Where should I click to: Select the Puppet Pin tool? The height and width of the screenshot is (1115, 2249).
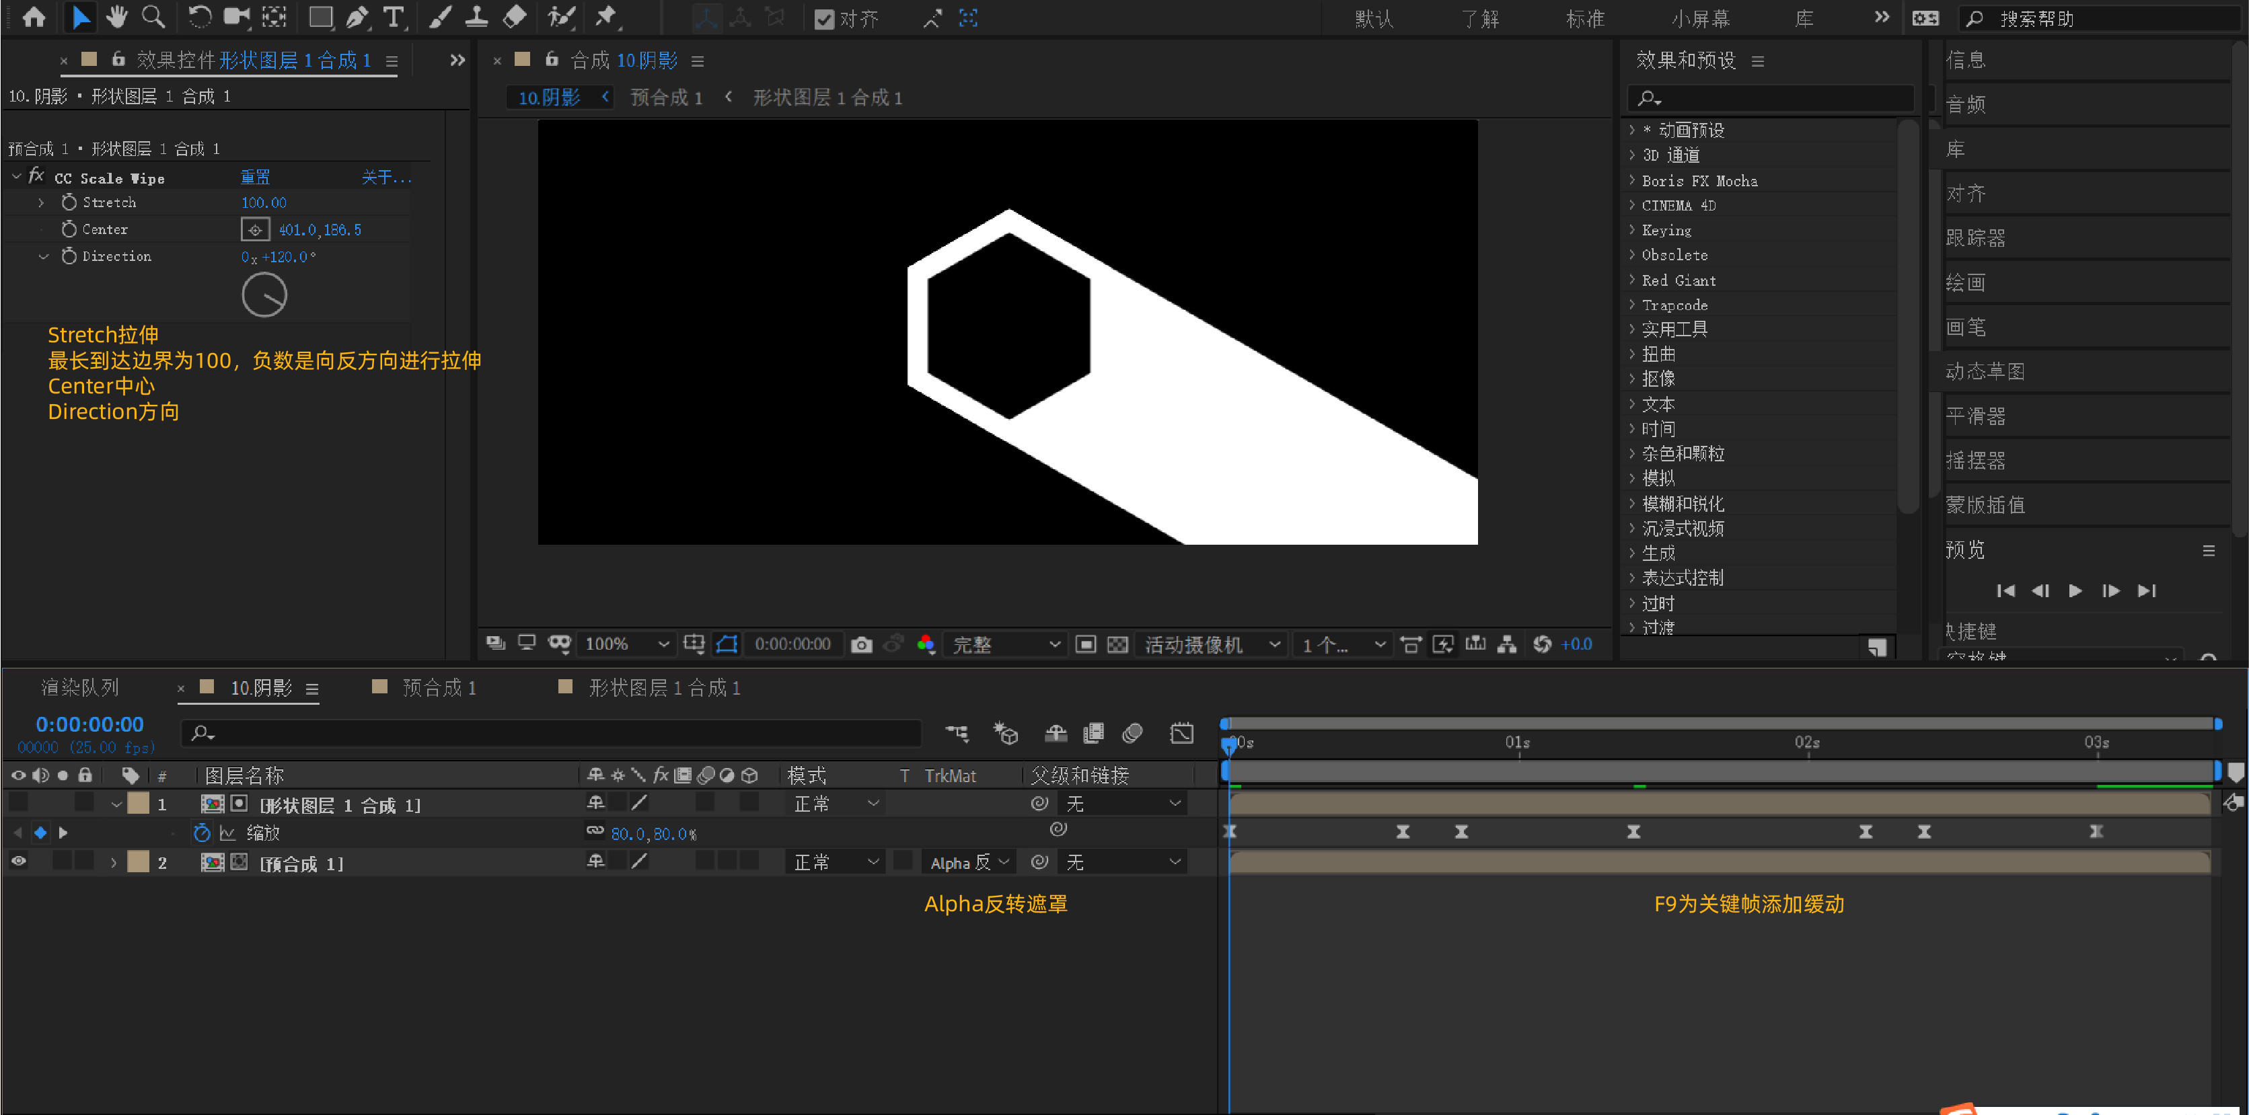click(x=606, y=17)
